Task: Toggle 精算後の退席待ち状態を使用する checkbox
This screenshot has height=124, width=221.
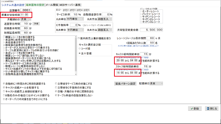Action: (4, 45)
